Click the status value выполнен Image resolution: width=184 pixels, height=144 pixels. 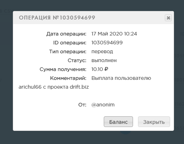104,60
